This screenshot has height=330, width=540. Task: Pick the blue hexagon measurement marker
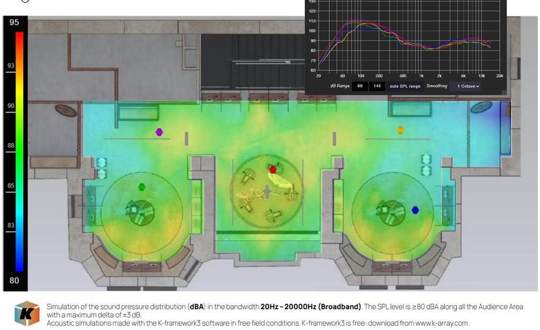click(415, 210)
